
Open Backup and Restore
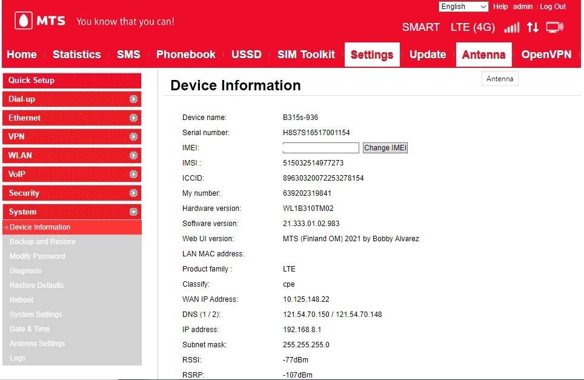(42, 242)
